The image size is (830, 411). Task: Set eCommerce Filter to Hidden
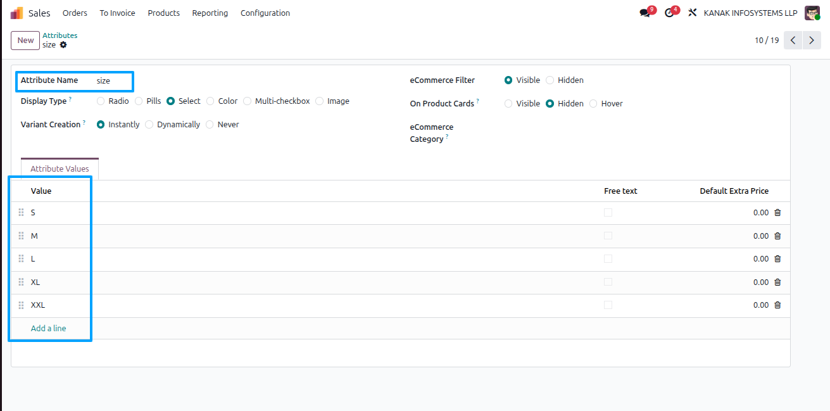tap(550, 80)
